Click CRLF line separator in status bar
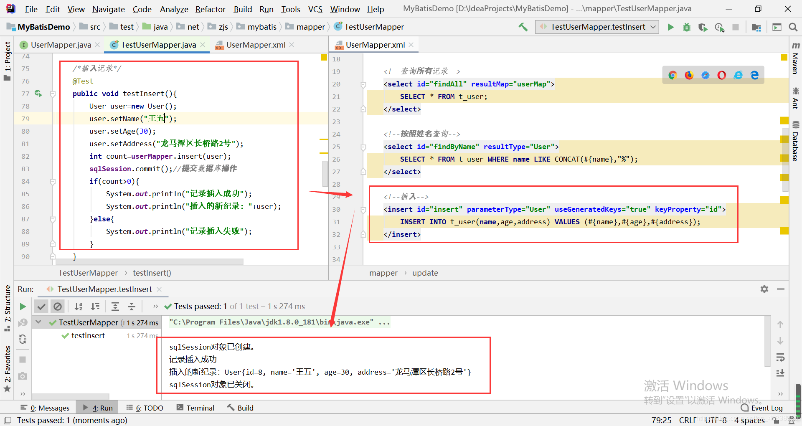Viewport: 802px width, 426px height. click(x=688, y=420)
